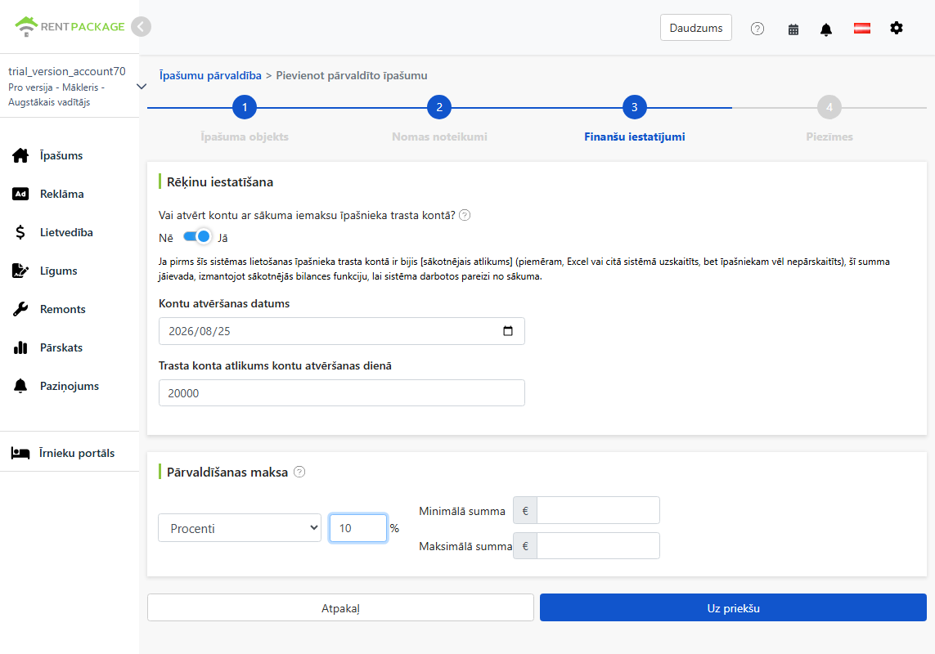Open the help question mark icon in header
This screenshot has height=654, width=935.
757,29
